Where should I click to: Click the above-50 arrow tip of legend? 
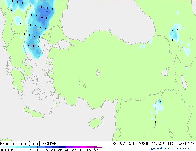tap(98, 147)
